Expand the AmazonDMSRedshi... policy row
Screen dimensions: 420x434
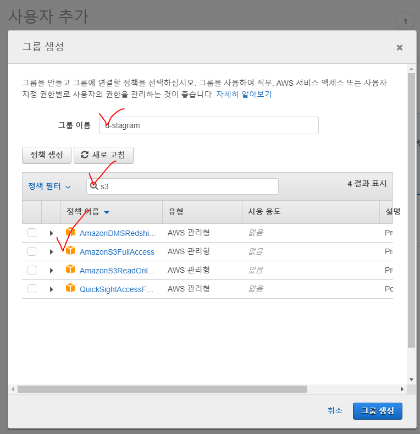51,233
